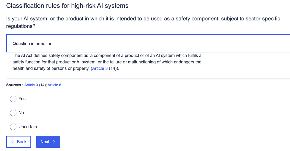Select the Yes radio button
The width and height of the screenshot is (290, 151).
pyautogui.click(x=13, y=99)
